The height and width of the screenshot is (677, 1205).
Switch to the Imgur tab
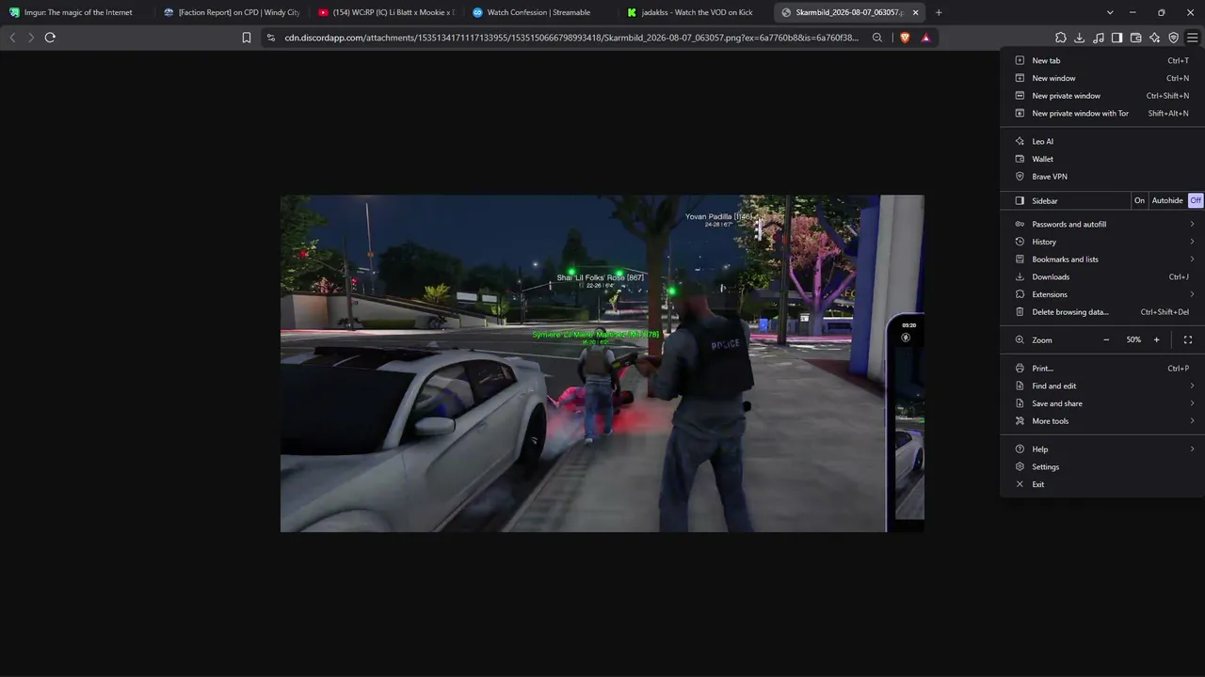(77, 12)
